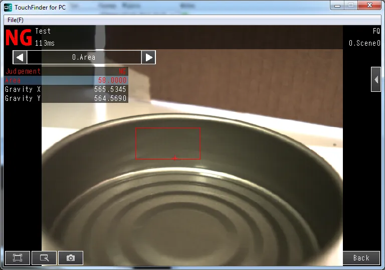Maximize the TouchFinder window
385x270 pixels.
click(x=351, y=5)
